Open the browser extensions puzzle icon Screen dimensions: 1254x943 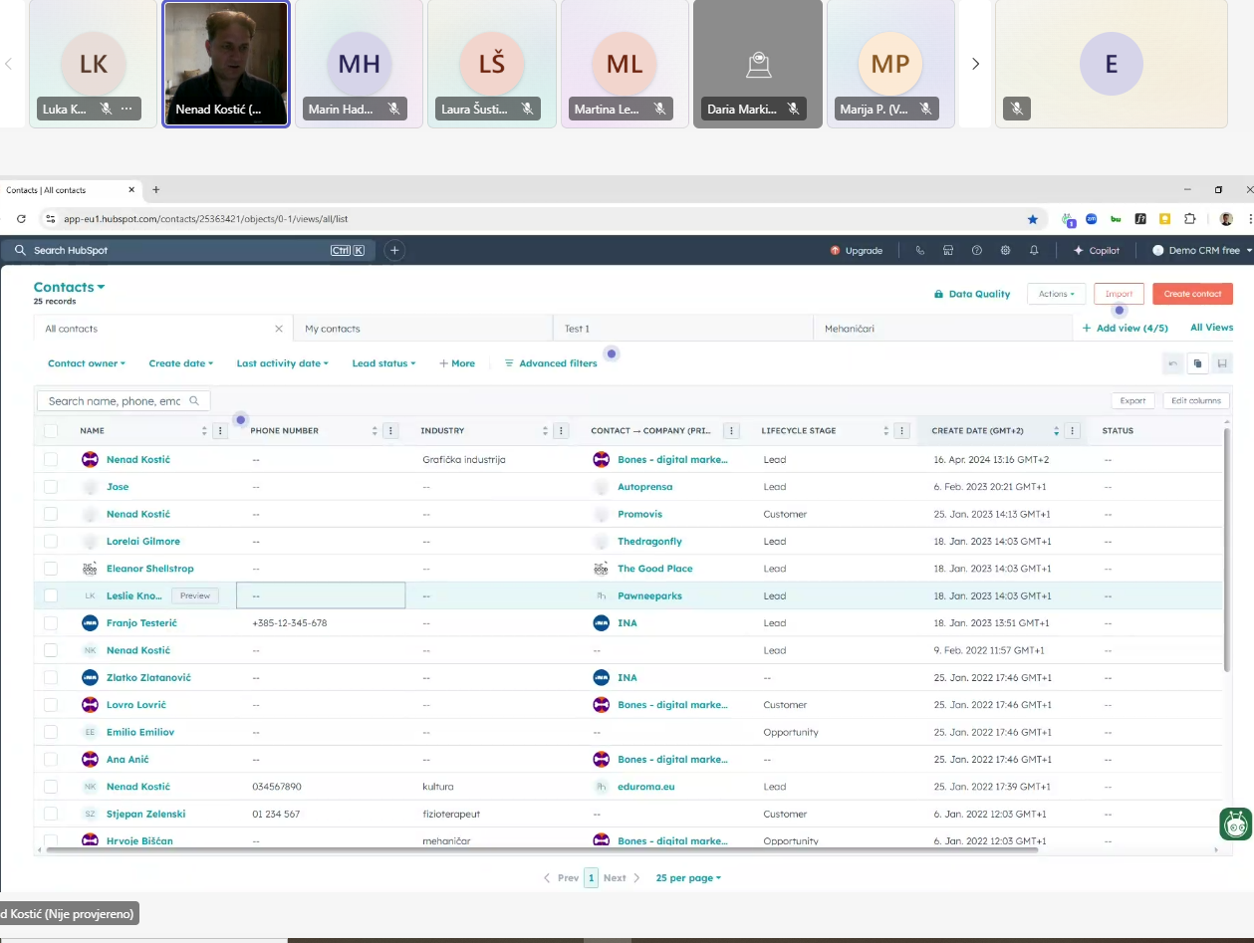(1189, 219)
